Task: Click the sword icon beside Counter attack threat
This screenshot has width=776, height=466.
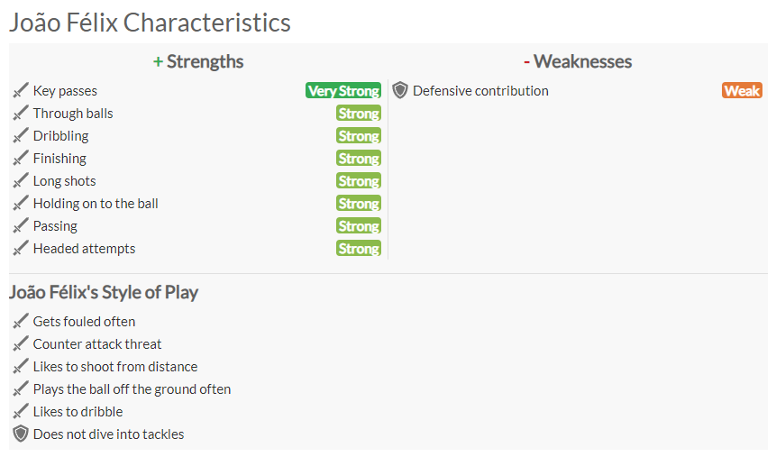Action: (x=21, y=343)
